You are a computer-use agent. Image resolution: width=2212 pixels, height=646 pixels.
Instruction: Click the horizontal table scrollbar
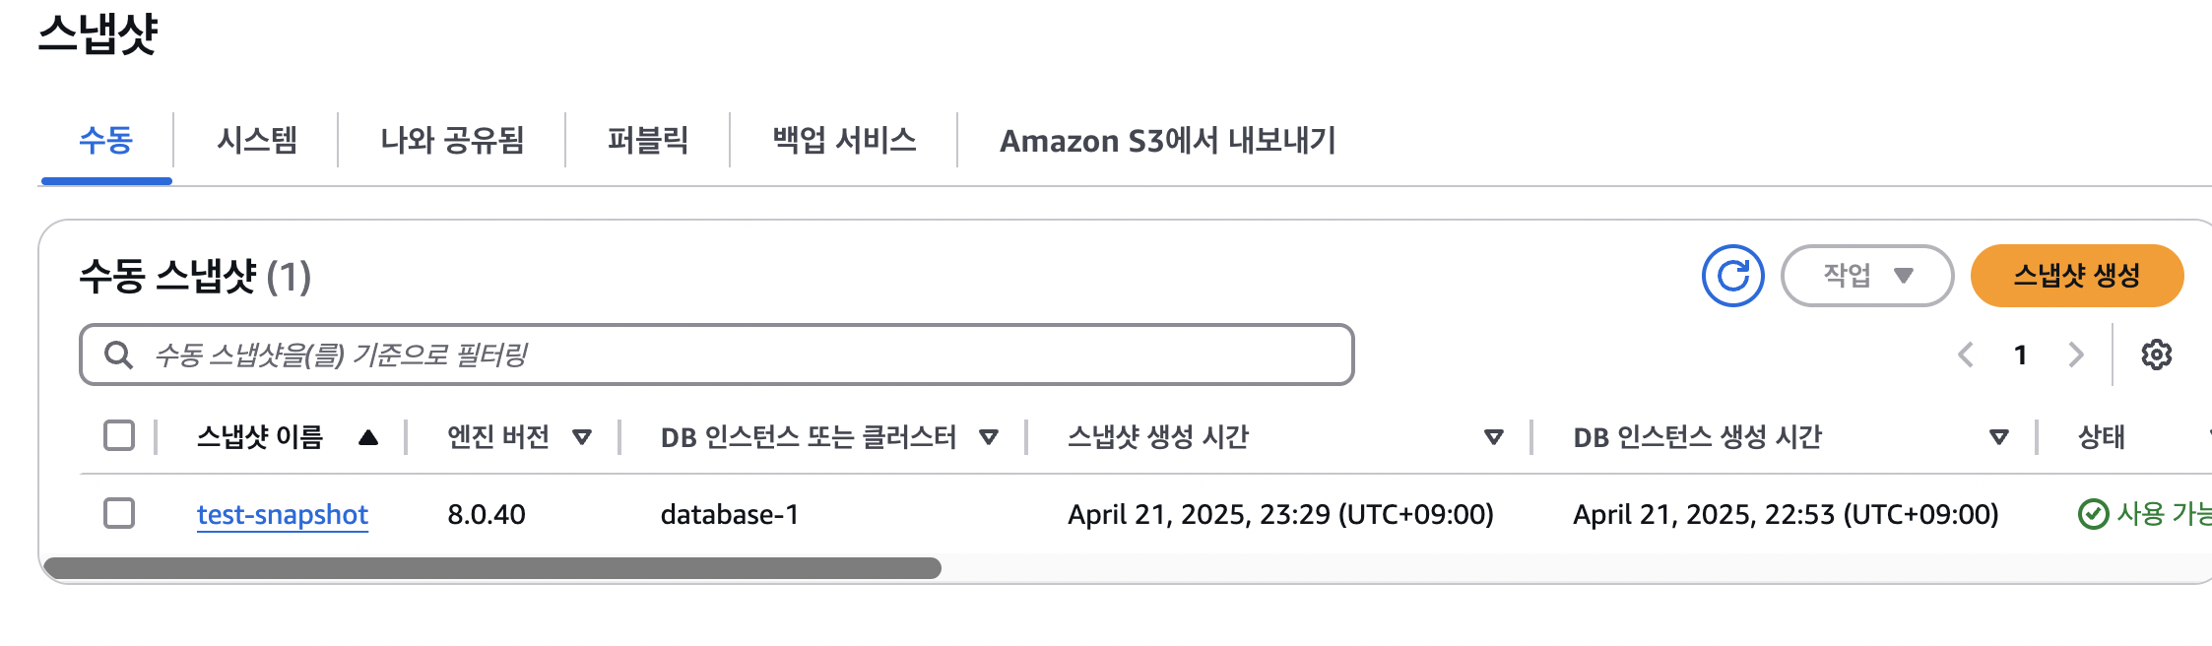(x=492, y=568)
